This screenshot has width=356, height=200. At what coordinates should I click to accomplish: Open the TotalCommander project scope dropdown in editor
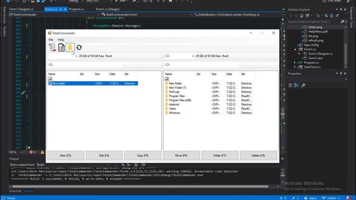tap(98, 14)
